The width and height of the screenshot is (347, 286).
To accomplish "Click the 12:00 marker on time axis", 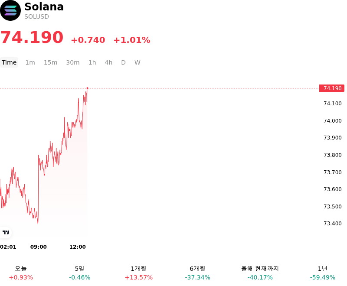I will tap(78, 247).
